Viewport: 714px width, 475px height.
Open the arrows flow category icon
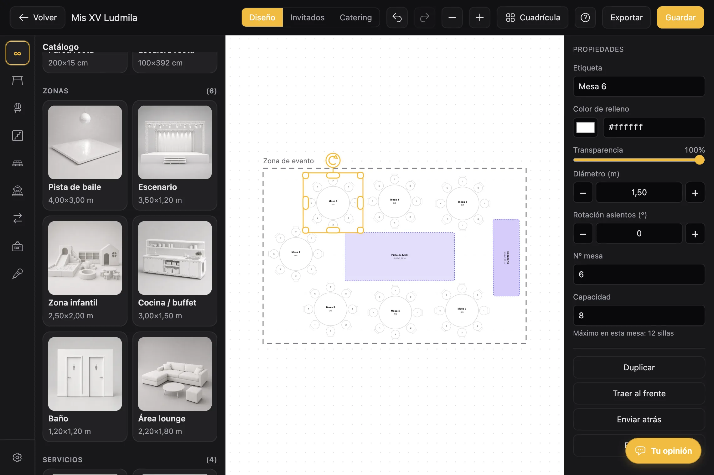click(x=18, y=218)
